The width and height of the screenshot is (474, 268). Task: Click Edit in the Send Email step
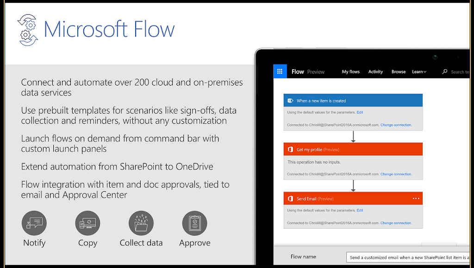tap(360, 210)
